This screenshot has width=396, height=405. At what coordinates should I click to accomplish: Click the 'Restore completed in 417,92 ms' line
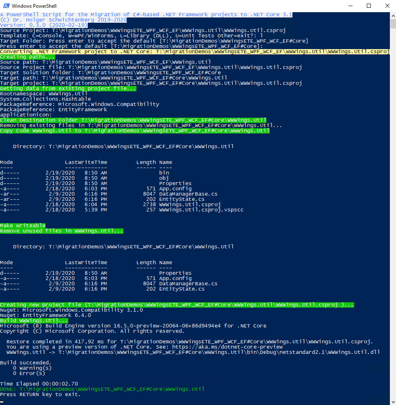click(190, 342)
